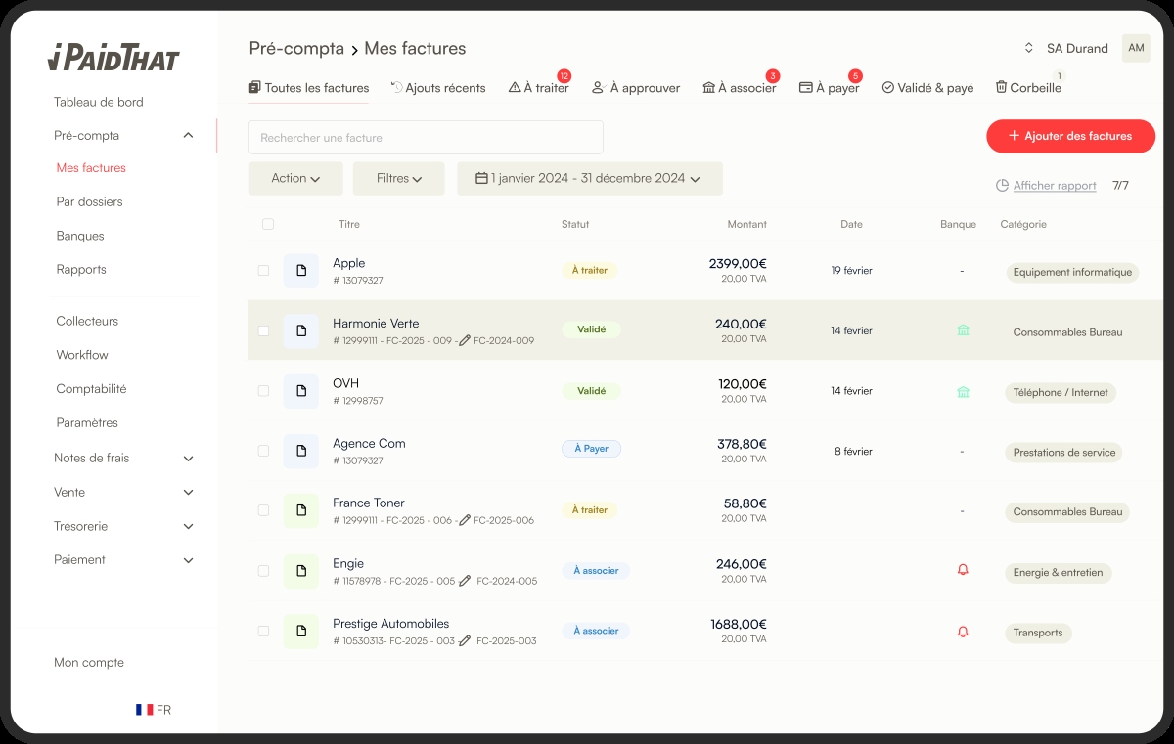Open the Action dropdown
Viewport: 1174px width, 744px height.
pos(295,178)
